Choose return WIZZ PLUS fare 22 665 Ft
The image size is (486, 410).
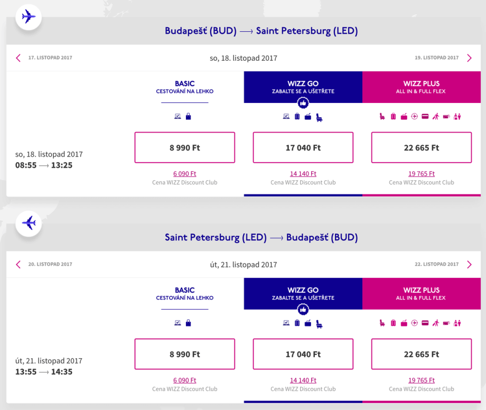pyautogui.click(x=422, y=355)
